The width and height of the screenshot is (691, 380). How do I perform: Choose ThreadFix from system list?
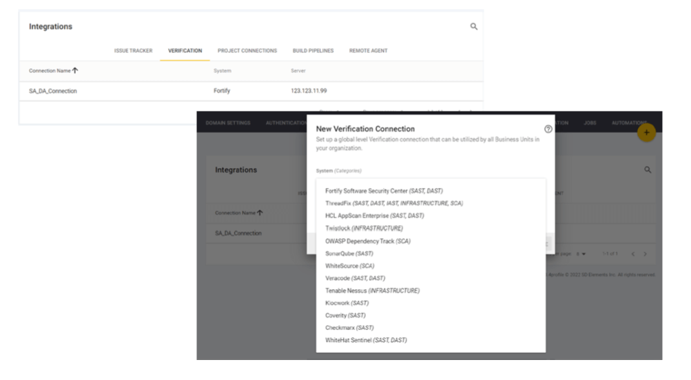click(x=394, y=203)
